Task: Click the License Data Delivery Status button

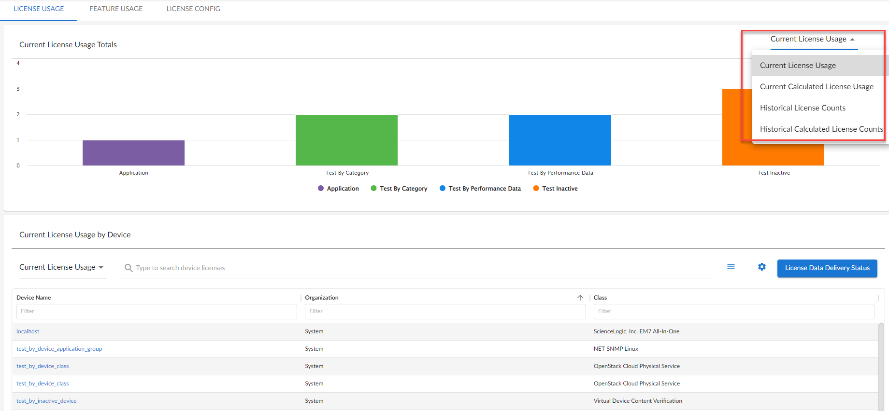Action: point(827,268)
